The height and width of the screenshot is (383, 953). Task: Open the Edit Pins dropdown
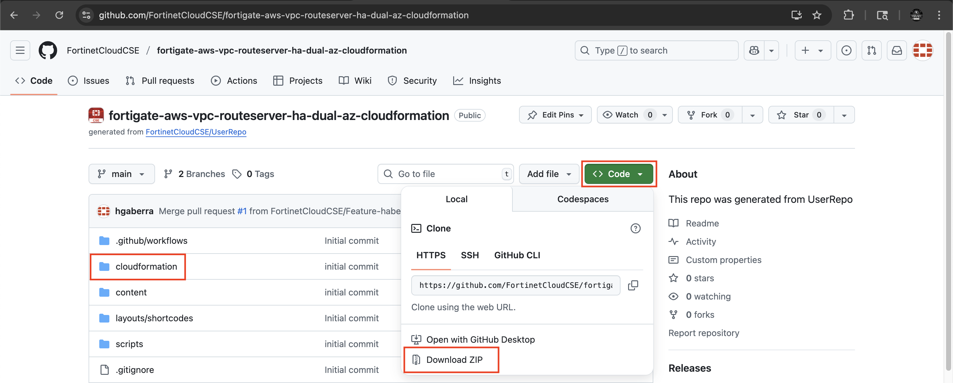click(x=555, y=115)
